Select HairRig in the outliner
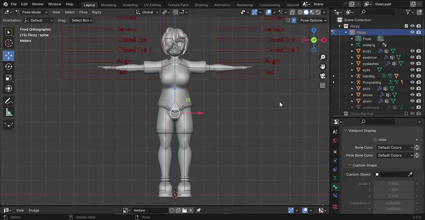This screenshot has width=425, height=220. 368,76
